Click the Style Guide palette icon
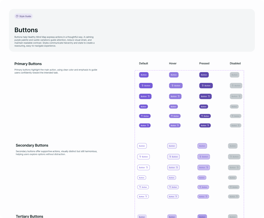Screen dimensions: 264x218 pos(17,16)
